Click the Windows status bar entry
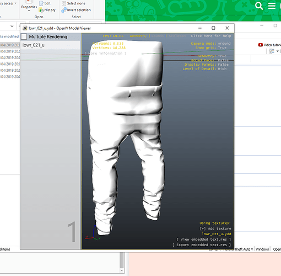This screenshot has width=281, height=276. (x=262, y=249)
